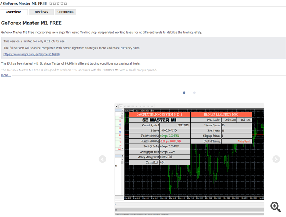Go to next screenshot with right arrow
Screen dimensions: 286x217
(x=276, y=159)
